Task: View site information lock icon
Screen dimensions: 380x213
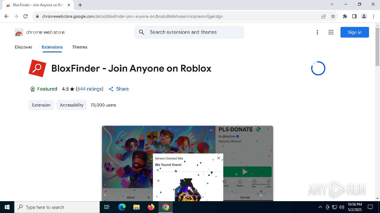Action: (37, 16)
